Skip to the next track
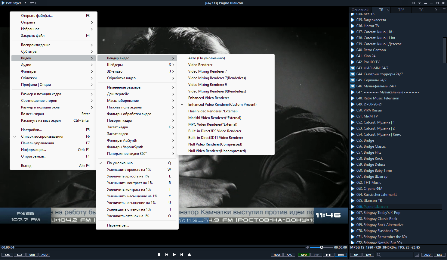The image size is (447, 260). [182, 255]
